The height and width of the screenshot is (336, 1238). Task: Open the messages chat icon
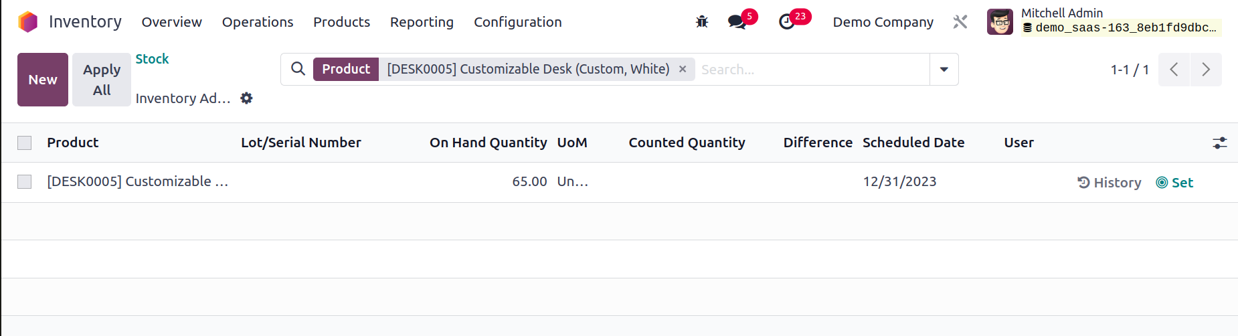tap(737, 22)
